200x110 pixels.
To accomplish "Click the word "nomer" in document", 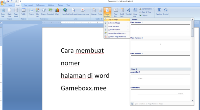I will (70, 63).
